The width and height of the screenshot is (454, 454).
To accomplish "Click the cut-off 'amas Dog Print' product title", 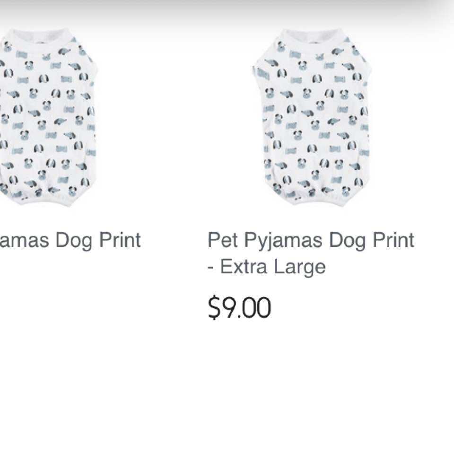I will 70,241.
